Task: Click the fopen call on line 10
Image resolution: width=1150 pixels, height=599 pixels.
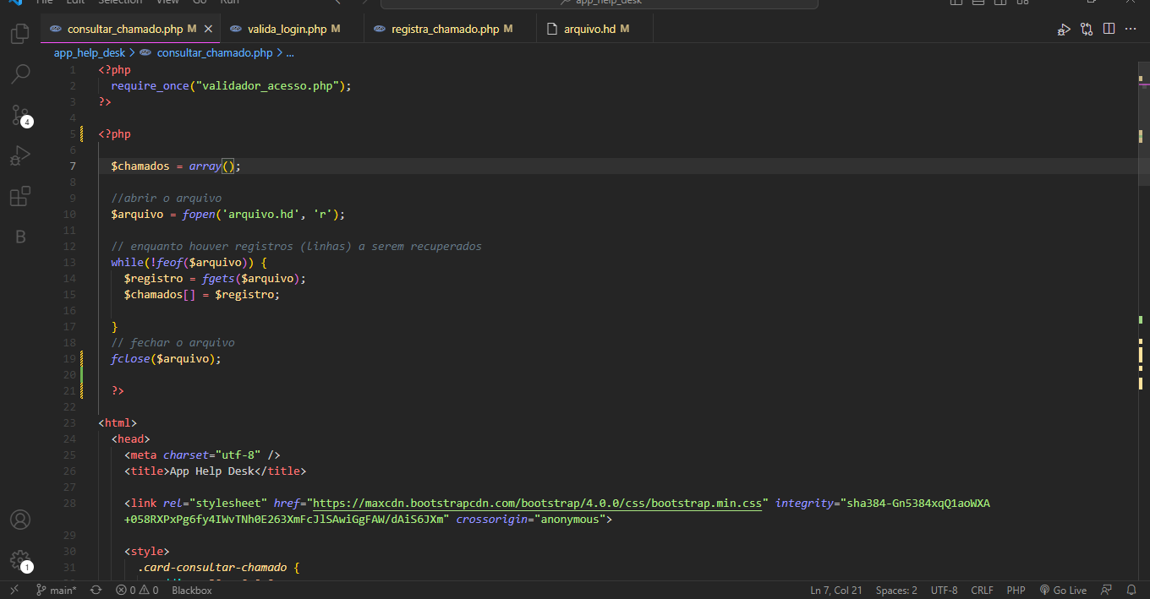Action: [199, 215]
